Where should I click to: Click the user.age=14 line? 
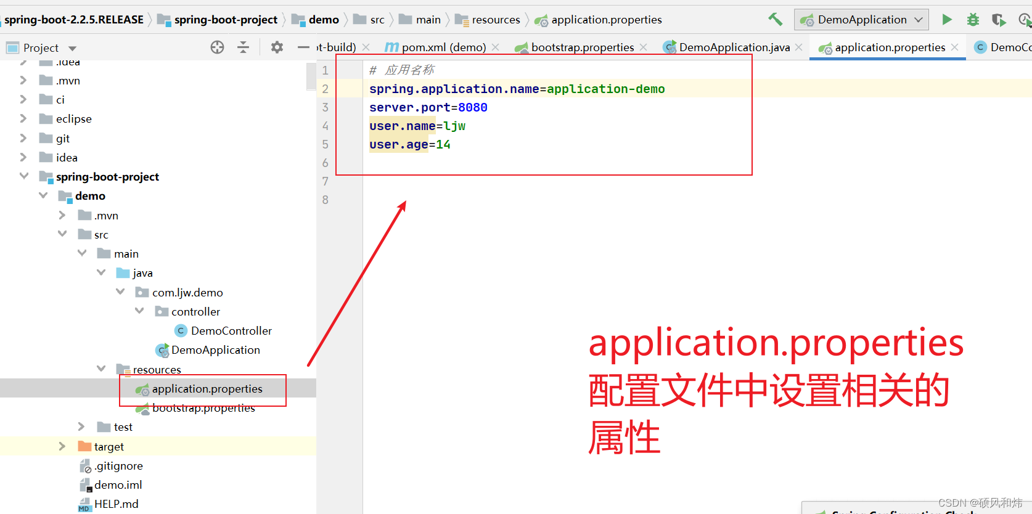point(410,144)
